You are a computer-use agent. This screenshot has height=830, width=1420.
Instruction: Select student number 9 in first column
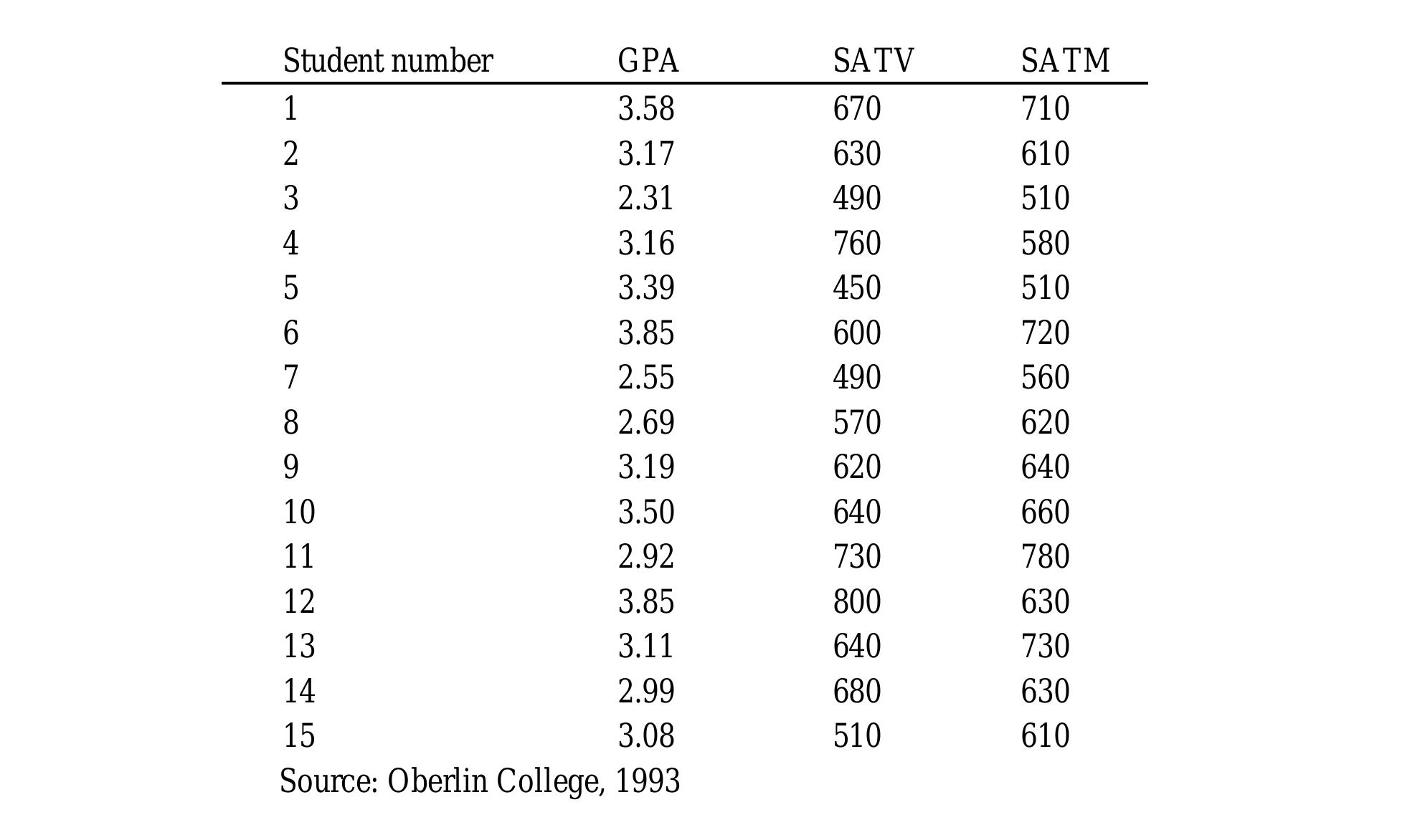point(290,467)
